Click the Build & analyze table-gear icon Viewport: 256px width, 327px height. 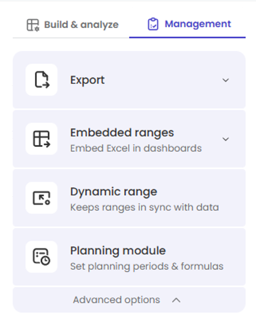coord(33,25)
